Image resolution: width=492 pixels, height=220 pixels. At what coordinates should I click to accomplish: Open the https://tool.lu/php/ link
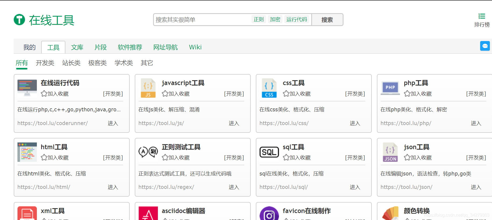[406, 123]
